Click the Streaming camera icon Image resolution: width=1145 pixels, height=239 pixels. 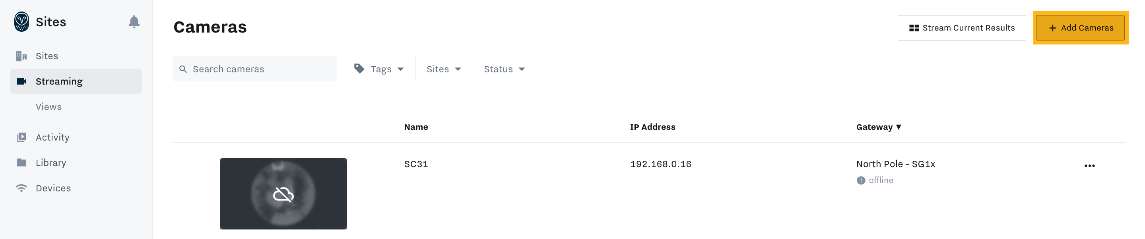coord(21,81)
